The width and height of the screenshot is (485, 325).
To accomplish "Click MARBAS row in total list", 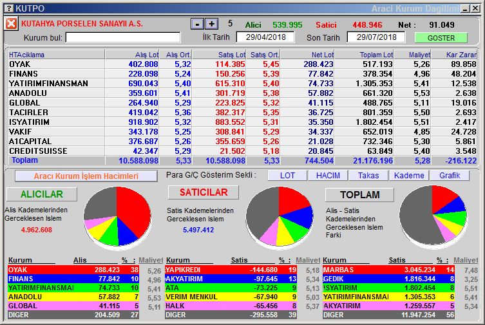I will point(388,270).
